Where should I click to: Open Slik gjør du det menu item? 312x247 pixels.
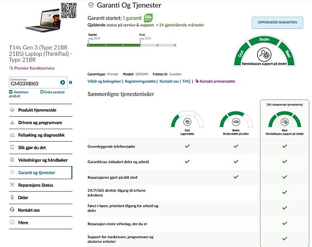[41, 148]
